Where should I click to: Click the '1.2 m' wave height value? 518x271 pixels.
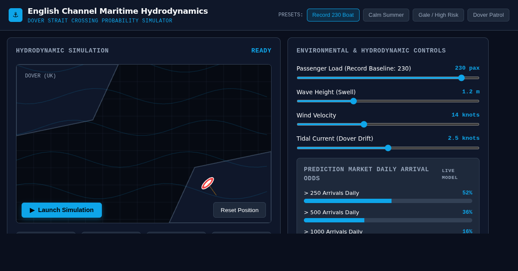tap(471, 92)
